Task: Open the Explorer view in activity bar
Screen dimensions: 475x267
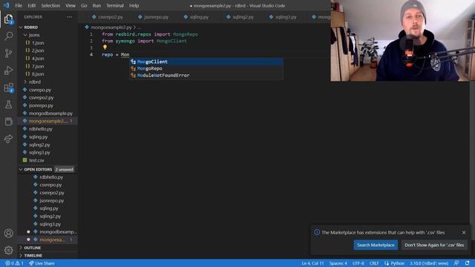Action: click(x=8, y=19)
